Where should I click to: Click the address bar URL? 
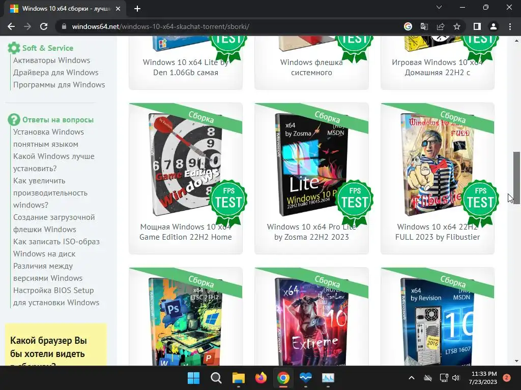[x=160, y=26]
